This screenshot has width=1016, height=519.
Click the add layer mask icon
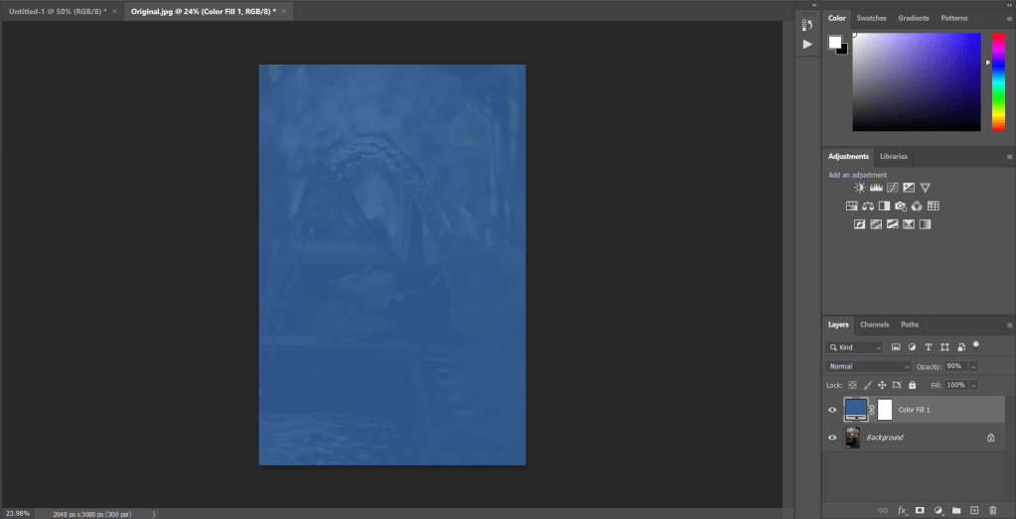(920, 510)
